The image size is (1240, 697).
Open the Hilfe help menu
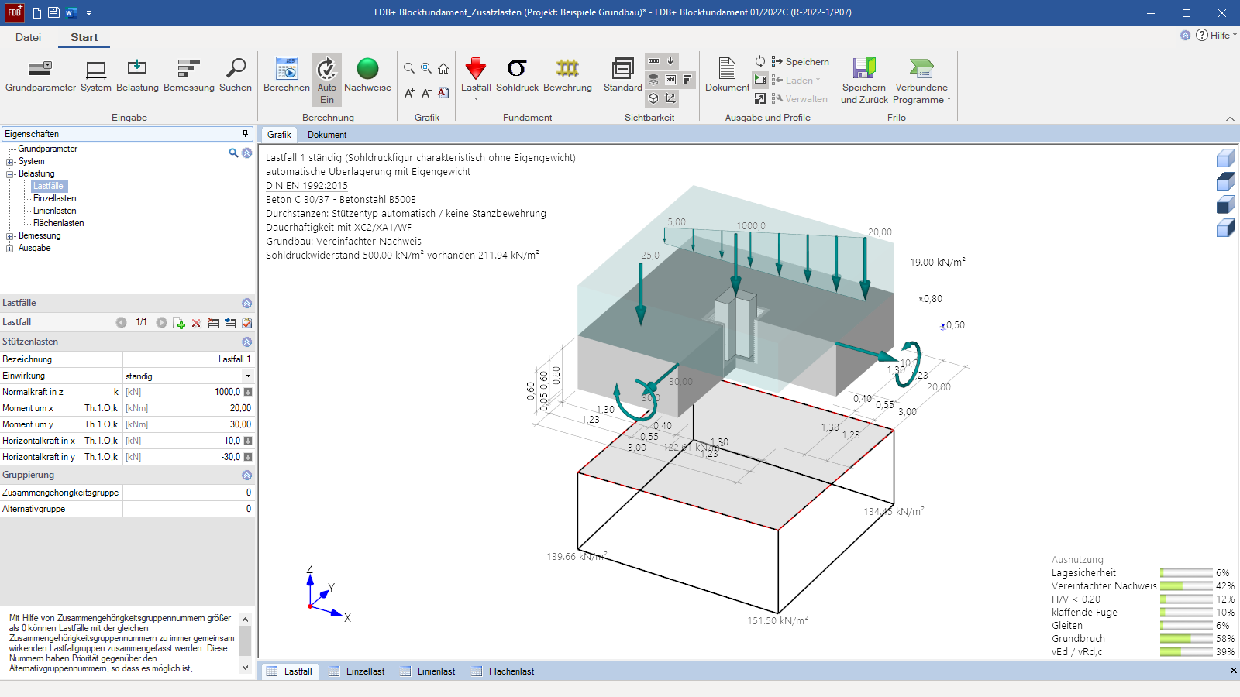click(x=1217, y=36)
